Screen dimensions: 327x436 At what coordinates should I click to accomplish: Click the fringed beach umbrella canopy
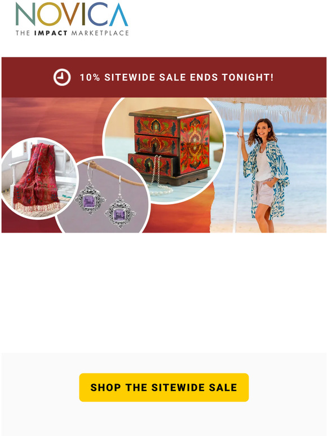click(x=268, y=110)
